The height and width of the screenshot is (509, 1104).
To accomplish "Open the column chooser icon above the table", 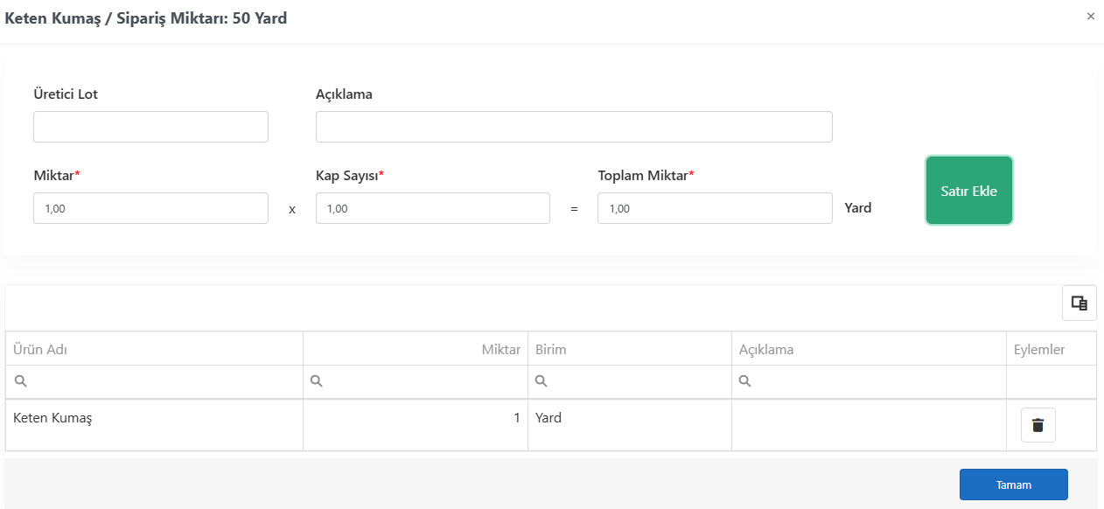I will point(1080,303).
